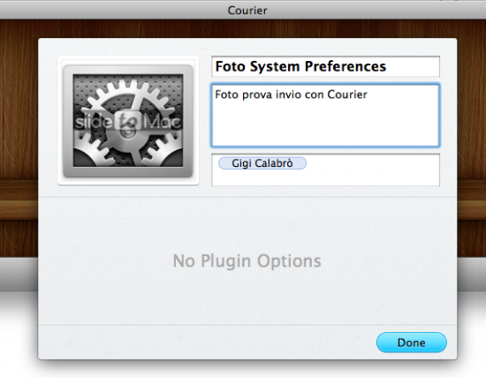
Task: Select the Gigi Calabrò recipient token
Action: tap(262, 163)
